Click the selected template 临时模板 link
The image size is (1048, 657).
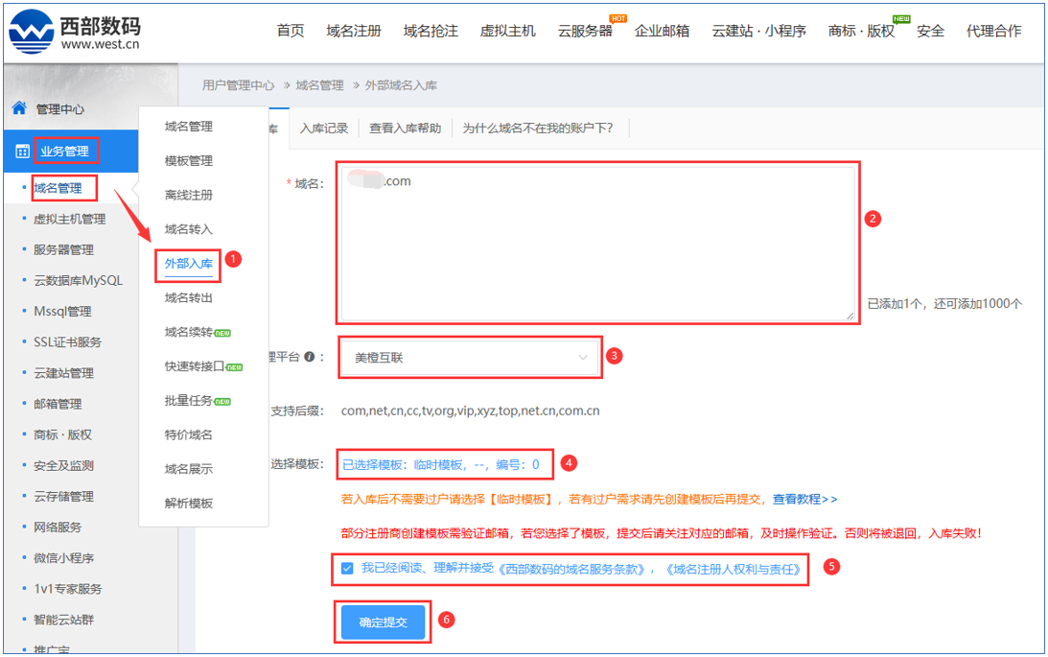(441, 464)
